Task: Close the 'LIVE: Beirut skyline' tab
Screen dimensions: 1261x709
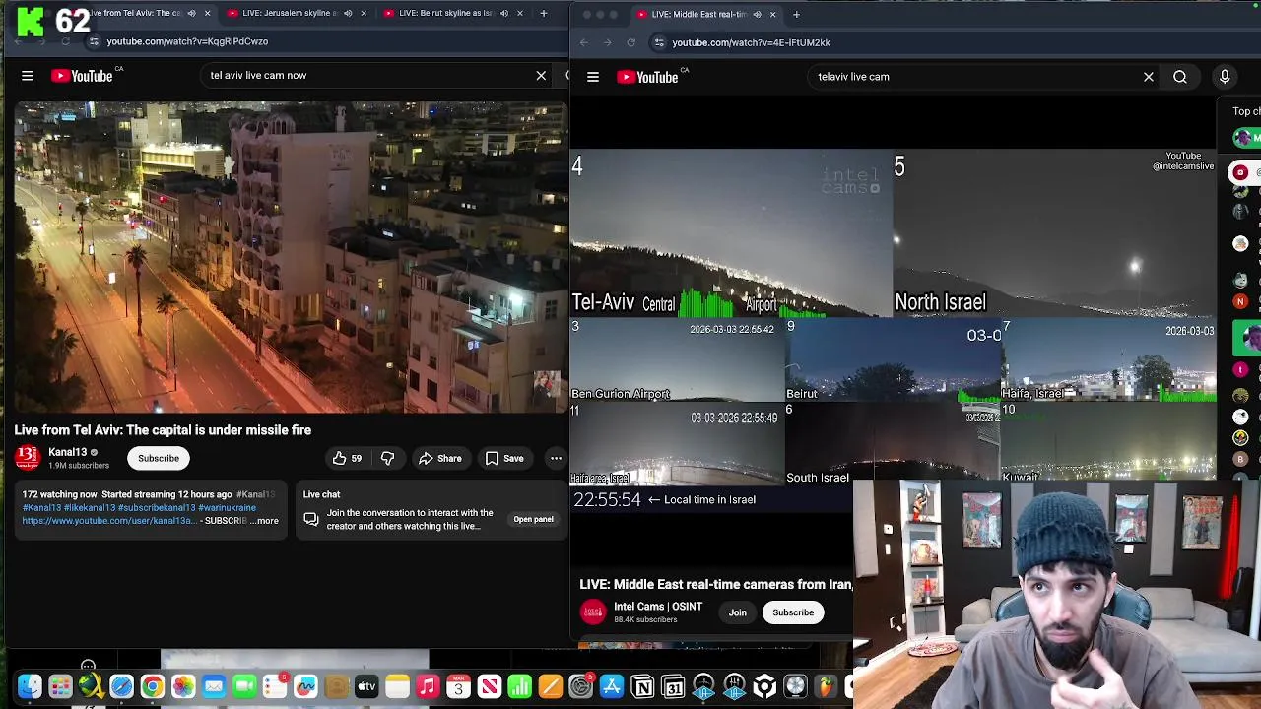Action: (x=520, y=13)
